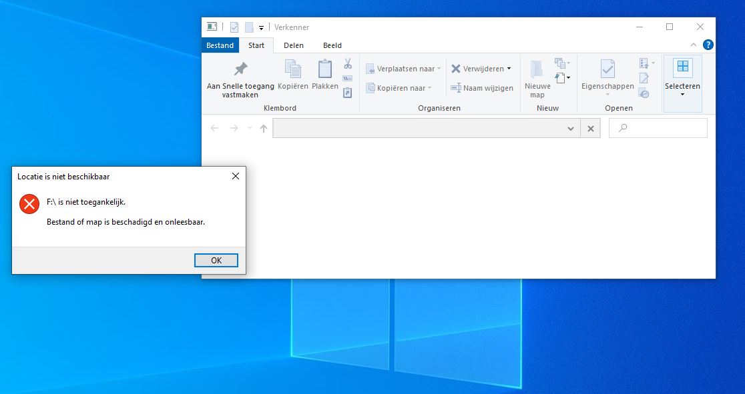This screenshot has width=745, height=394.
Task: Go up one level with up arrow
Action: 264,128
